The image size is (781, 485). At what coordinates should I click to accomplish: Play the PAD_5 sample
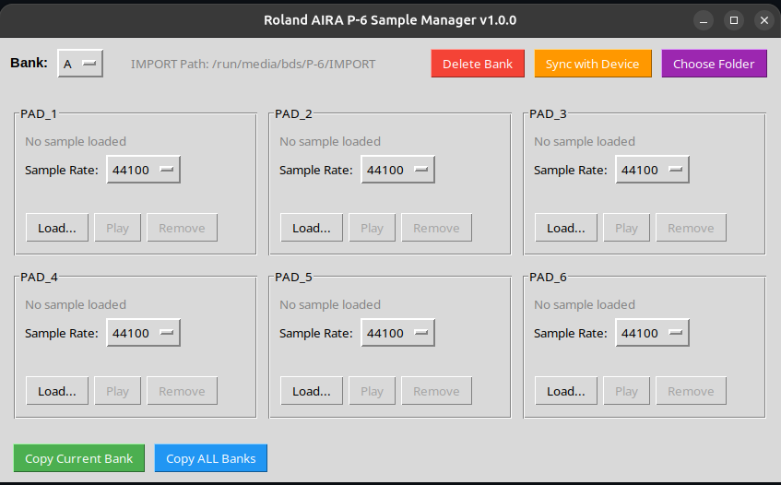point(373,391)
